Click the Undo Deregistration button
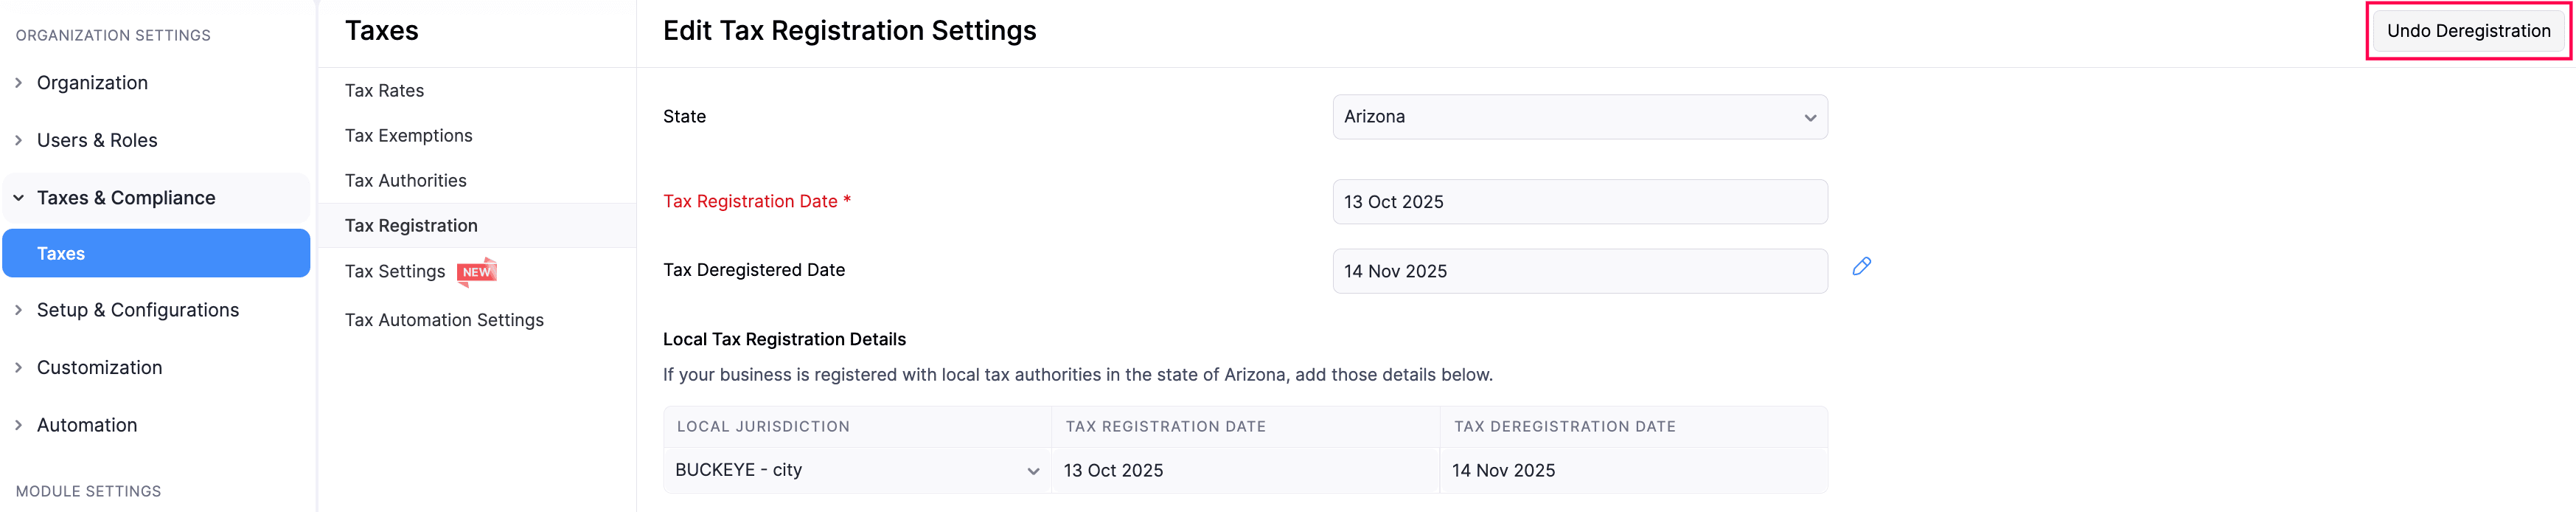Screen dimensions: 2576x512 [x=2467, y=31]
